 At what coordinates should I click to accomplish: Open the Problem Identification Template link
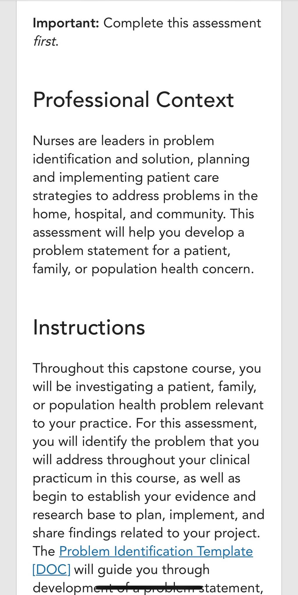[156, 551]
